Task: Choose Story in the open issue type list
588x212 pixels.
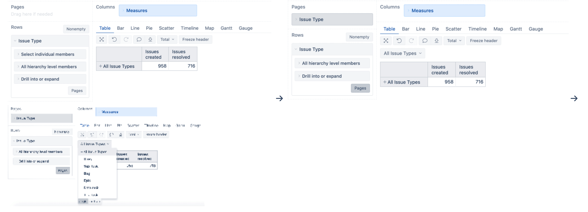Action: click(88, 159)
